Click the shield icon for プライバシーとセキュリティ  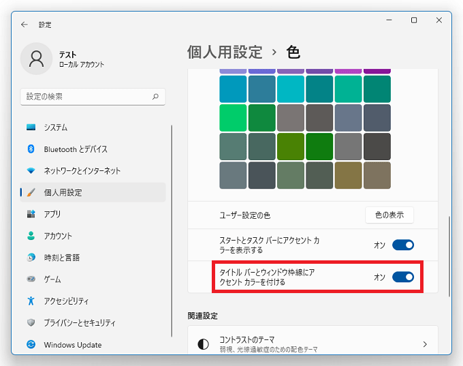point(31,322)
